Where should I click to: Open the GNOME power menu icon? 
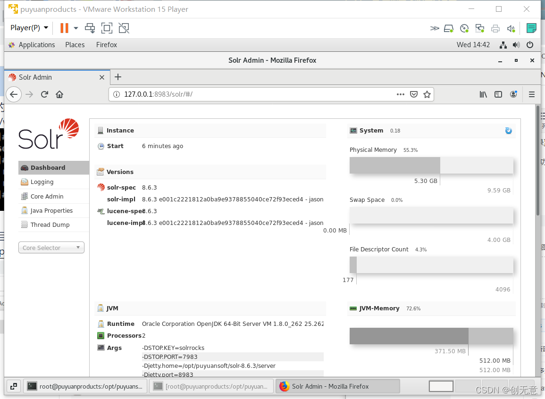[x=530, y=45]
